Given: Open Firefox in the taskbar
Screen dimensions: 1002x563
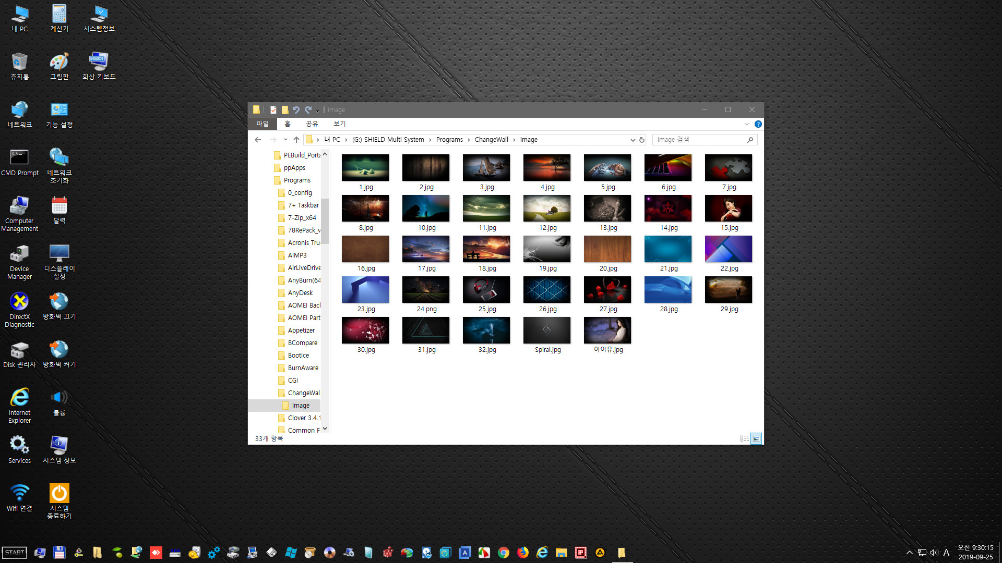Looking at the screenshot, I should 523,553.
